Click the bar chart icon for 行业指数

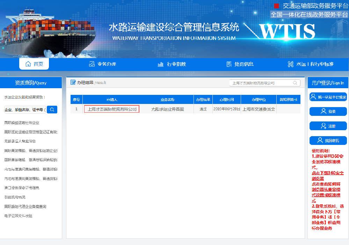click(160, 64)
